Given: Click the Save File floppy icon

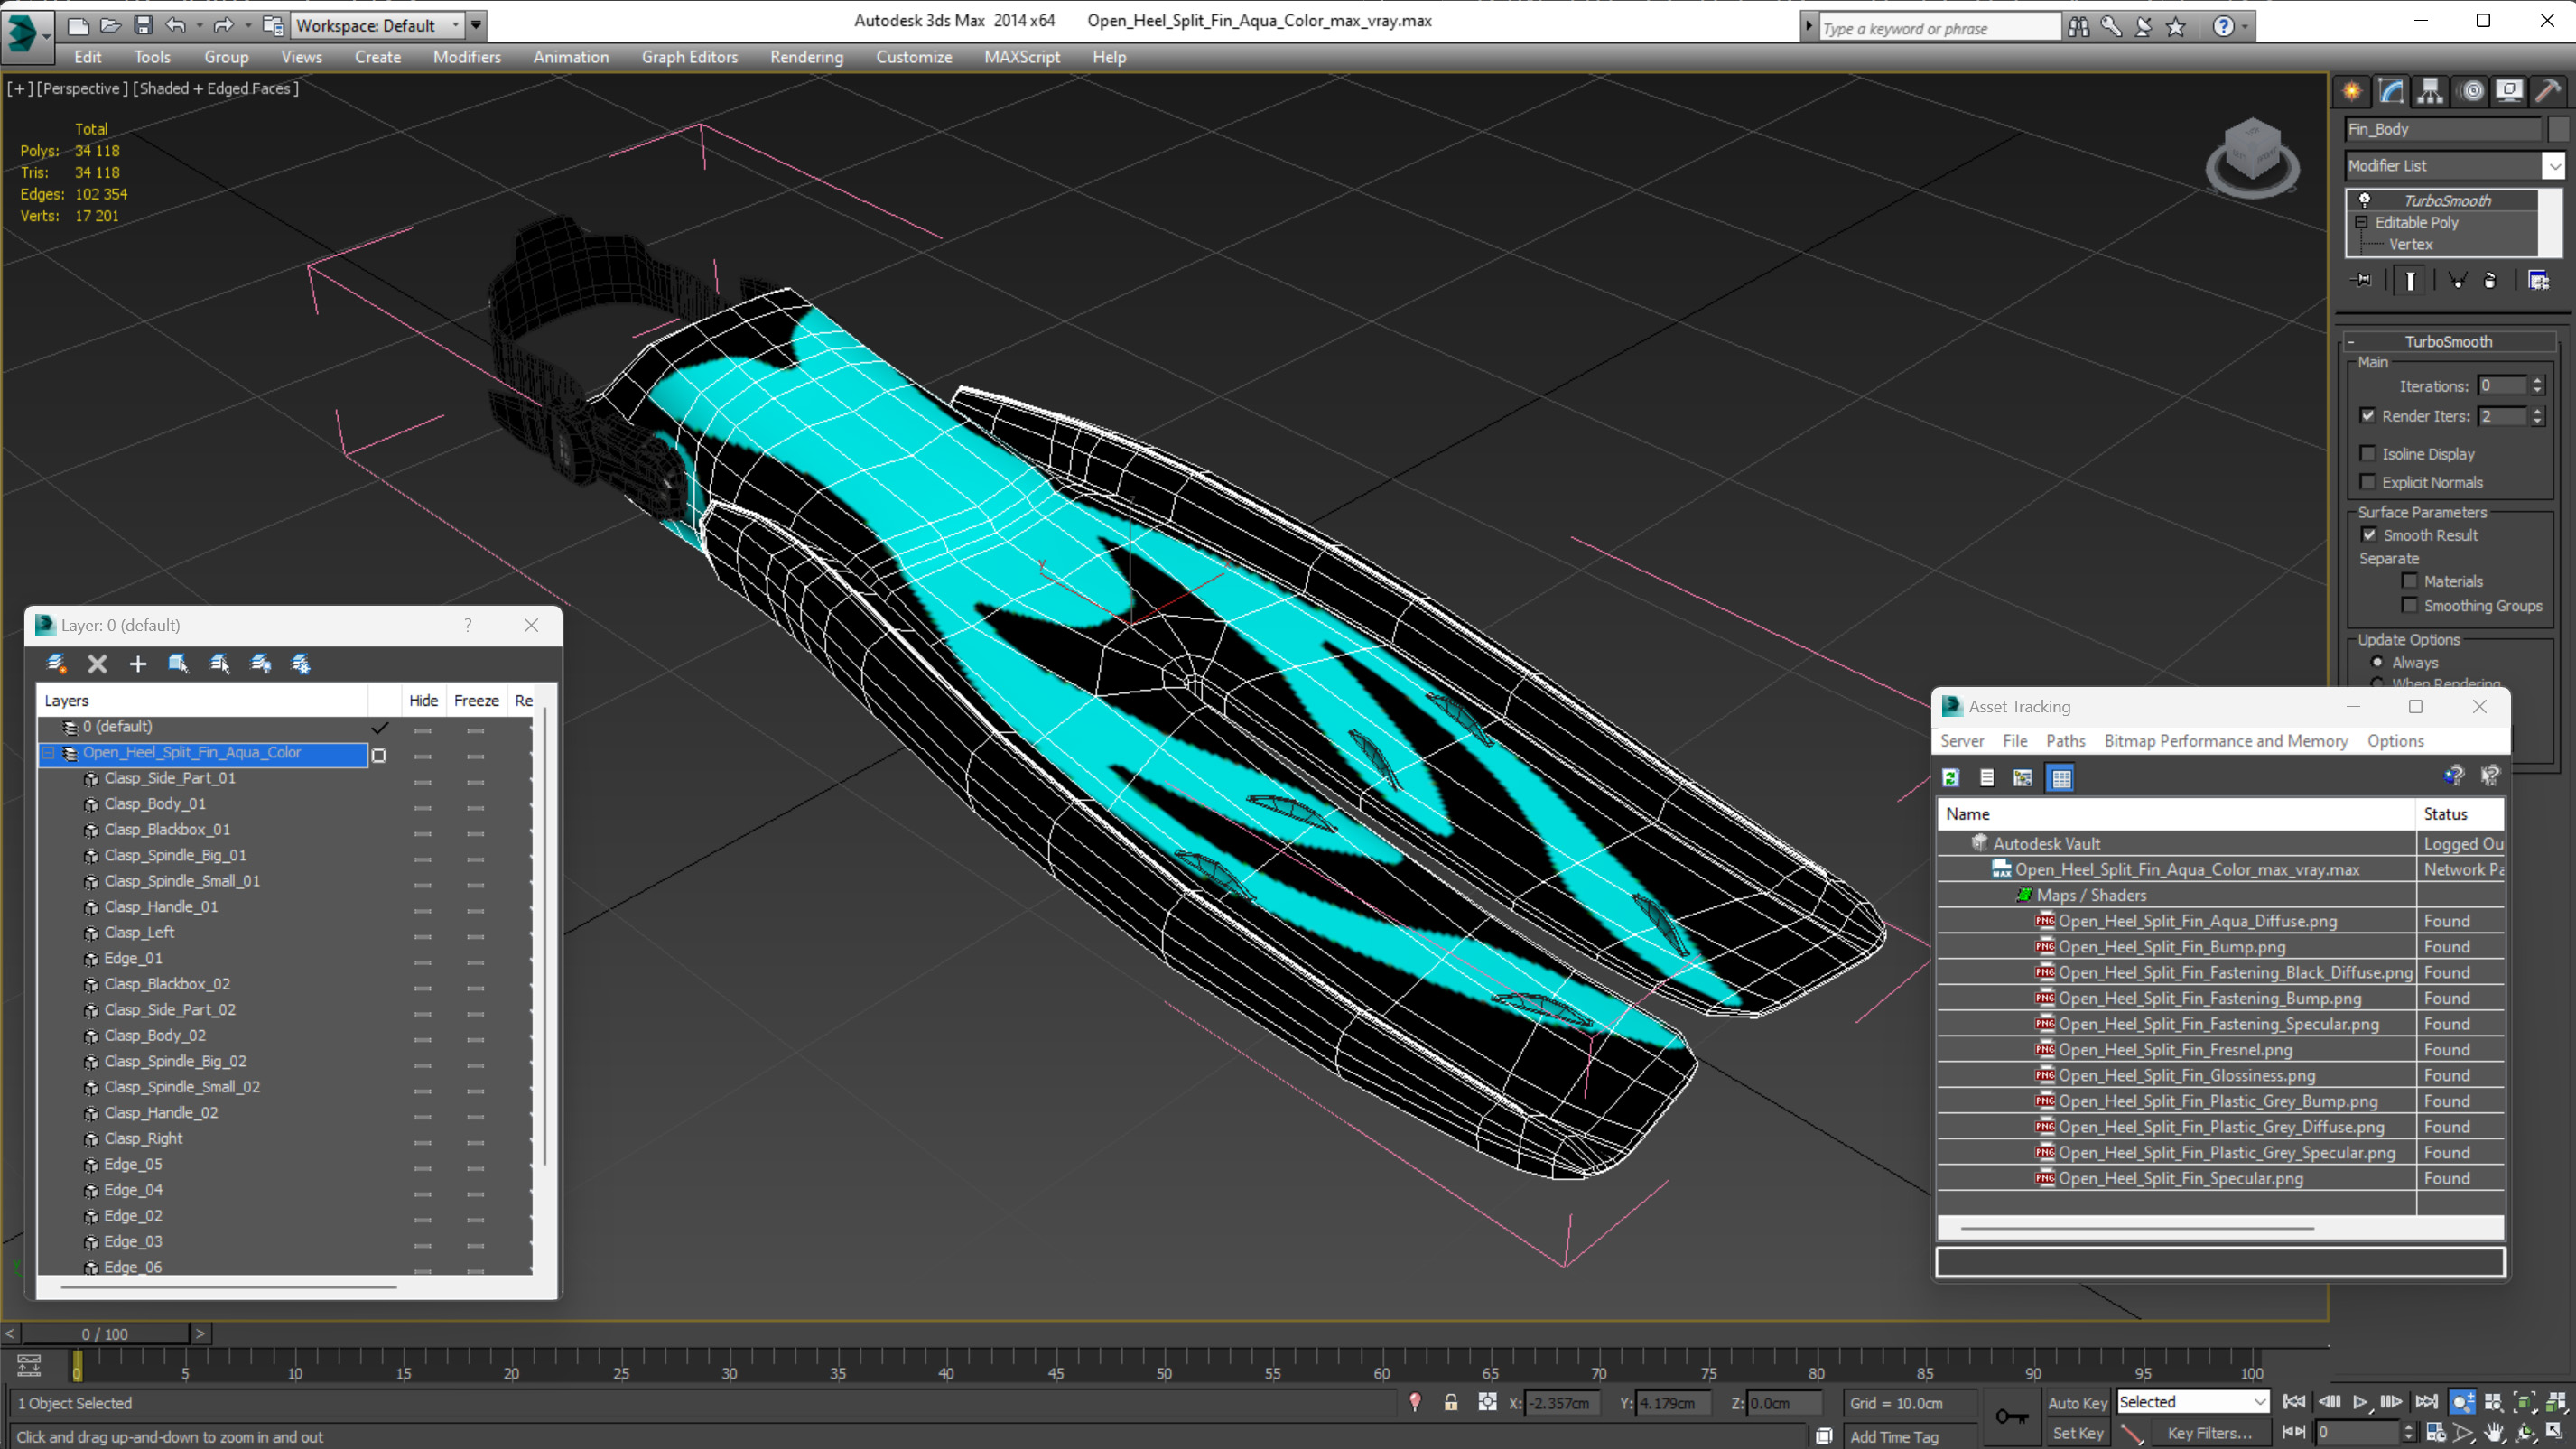Looking at the screenshot, I should (143, 25).
